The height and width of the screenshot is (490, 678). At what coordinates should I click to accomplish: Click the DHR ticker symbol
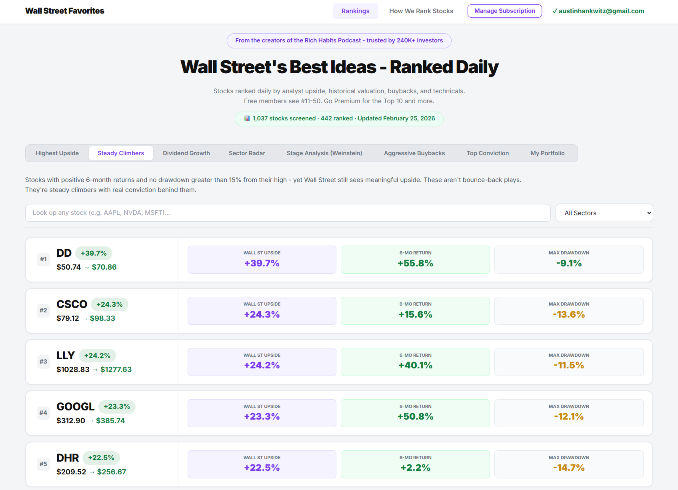pos(68,458)
